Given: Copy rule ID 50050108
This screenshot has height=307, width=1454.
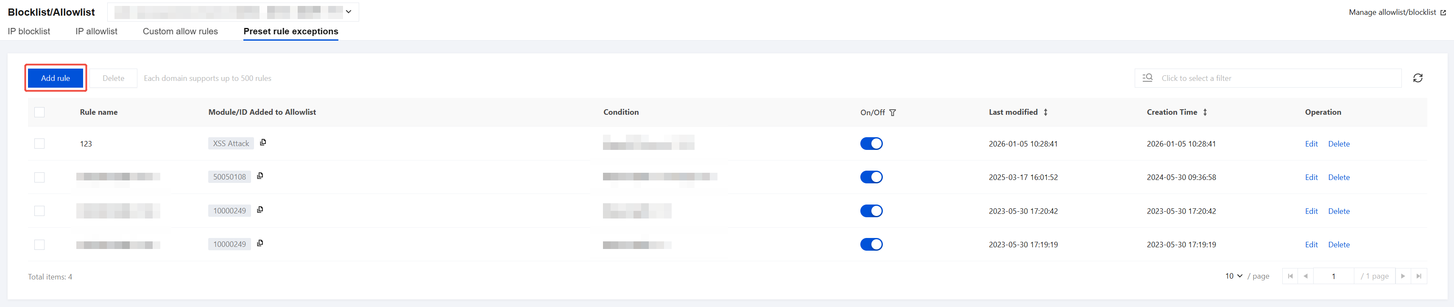Looking at the screenshot, I should pyautogui.click(x=260, y=176).
